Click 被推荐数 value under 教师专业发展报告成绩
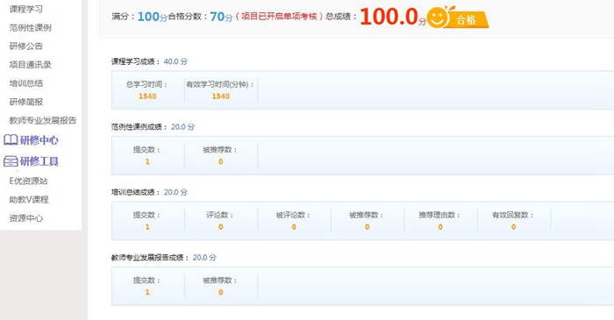The height and width of the screenshot is (320, 614). click(221, 292)
